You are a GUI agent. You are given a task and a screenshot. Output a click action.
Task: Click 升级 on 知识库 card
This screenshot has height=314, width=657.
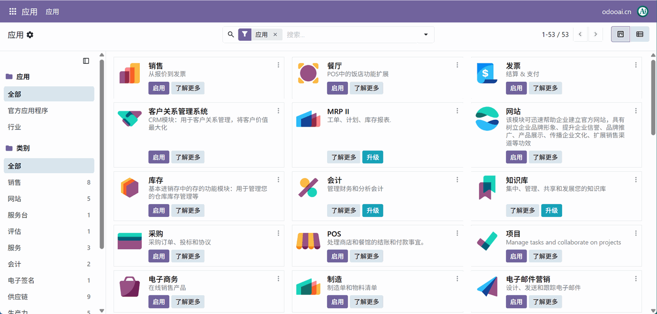(x=551, y=211)
